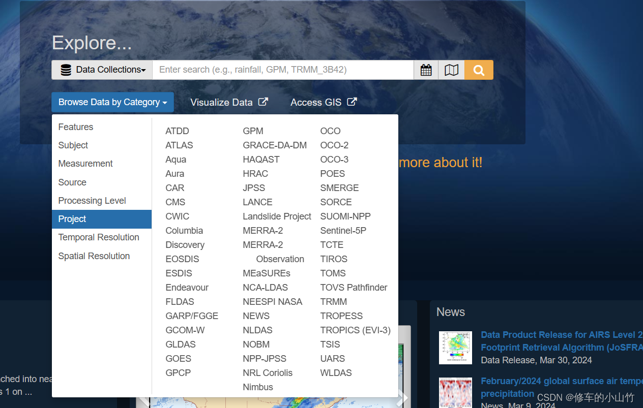Image resolution: width=643 pixels, height=408 pixels.
Task: Choose the TROPICS (EVI-3) project
Action: (355, 330)
